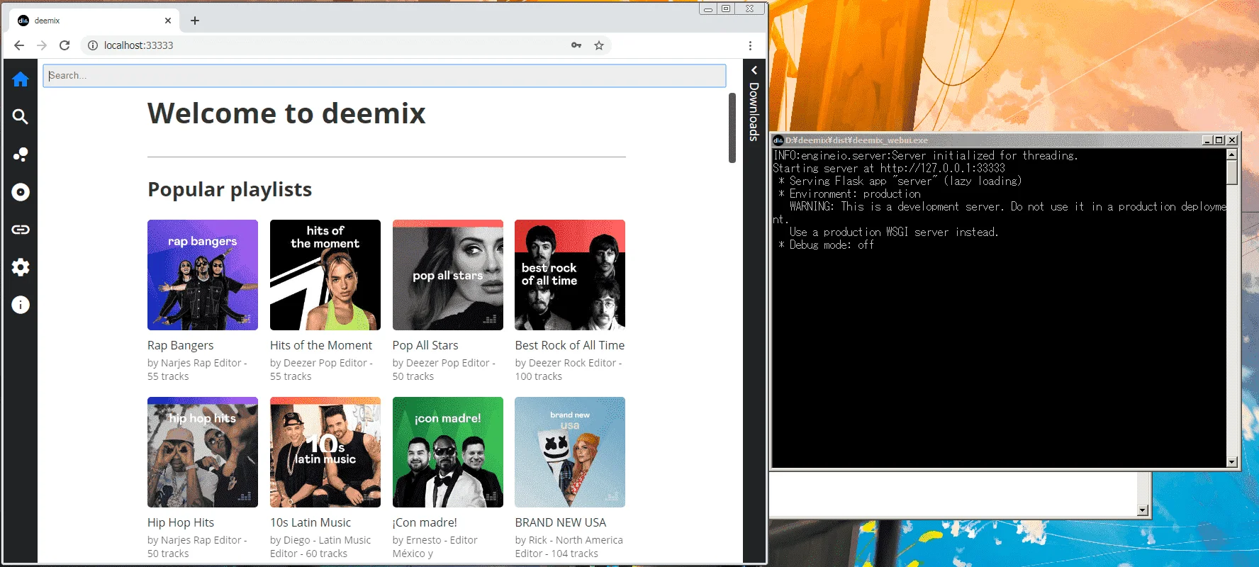Open the About info icon
The width and height of the screenshot is (1259, 567).
click(x=21, y=305)
